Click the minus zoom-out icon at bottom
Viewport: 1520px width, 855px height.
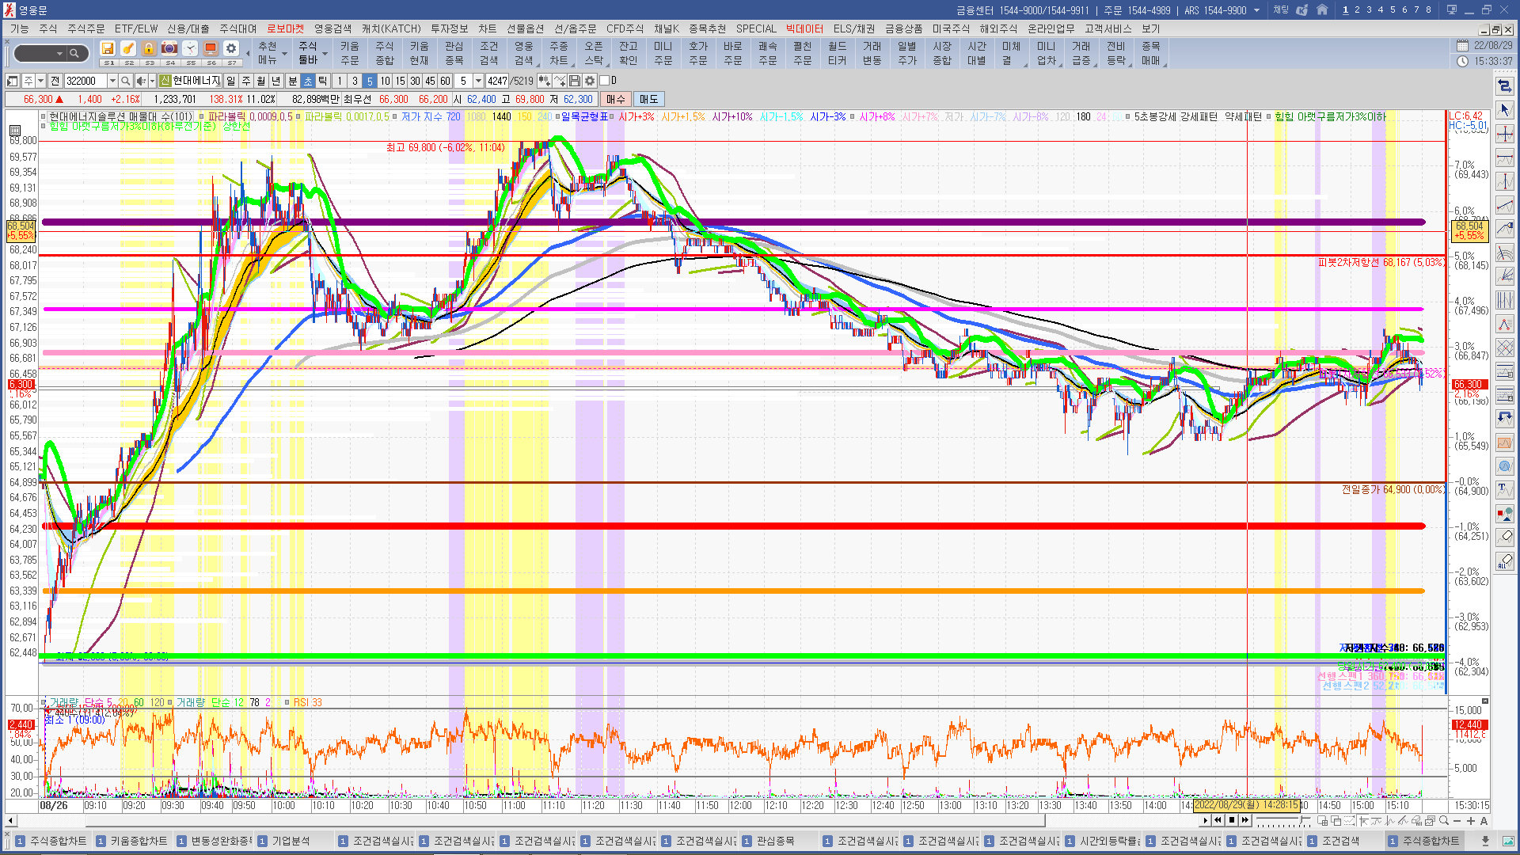[x=1457, y=821]
